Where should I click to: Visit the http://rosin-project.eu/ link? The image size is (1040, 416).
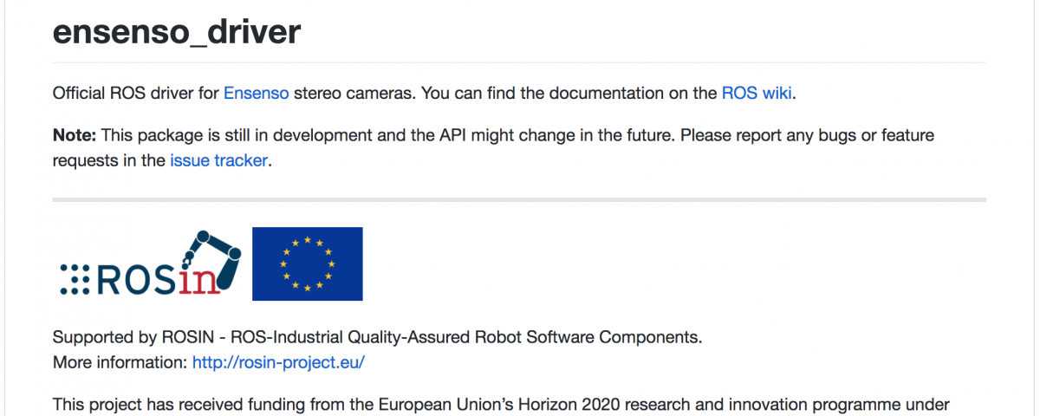tap(278, 362)
